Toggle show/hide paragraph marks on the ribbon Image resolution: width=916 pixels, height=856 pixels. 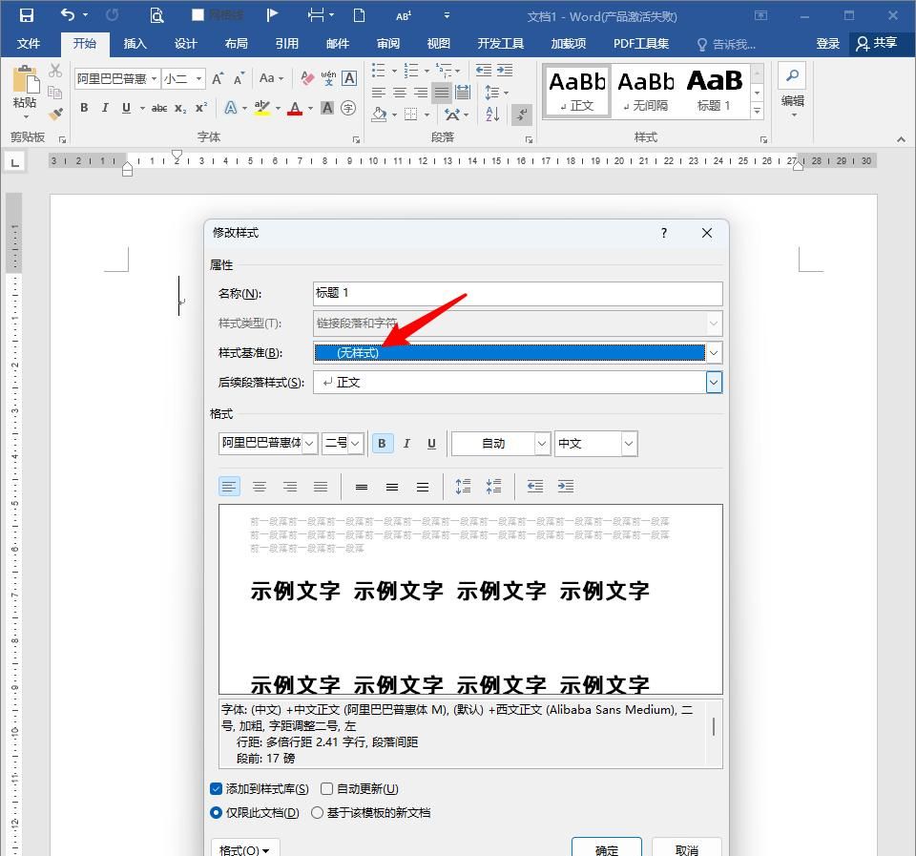pyautogui.click(x=521, y=115)
